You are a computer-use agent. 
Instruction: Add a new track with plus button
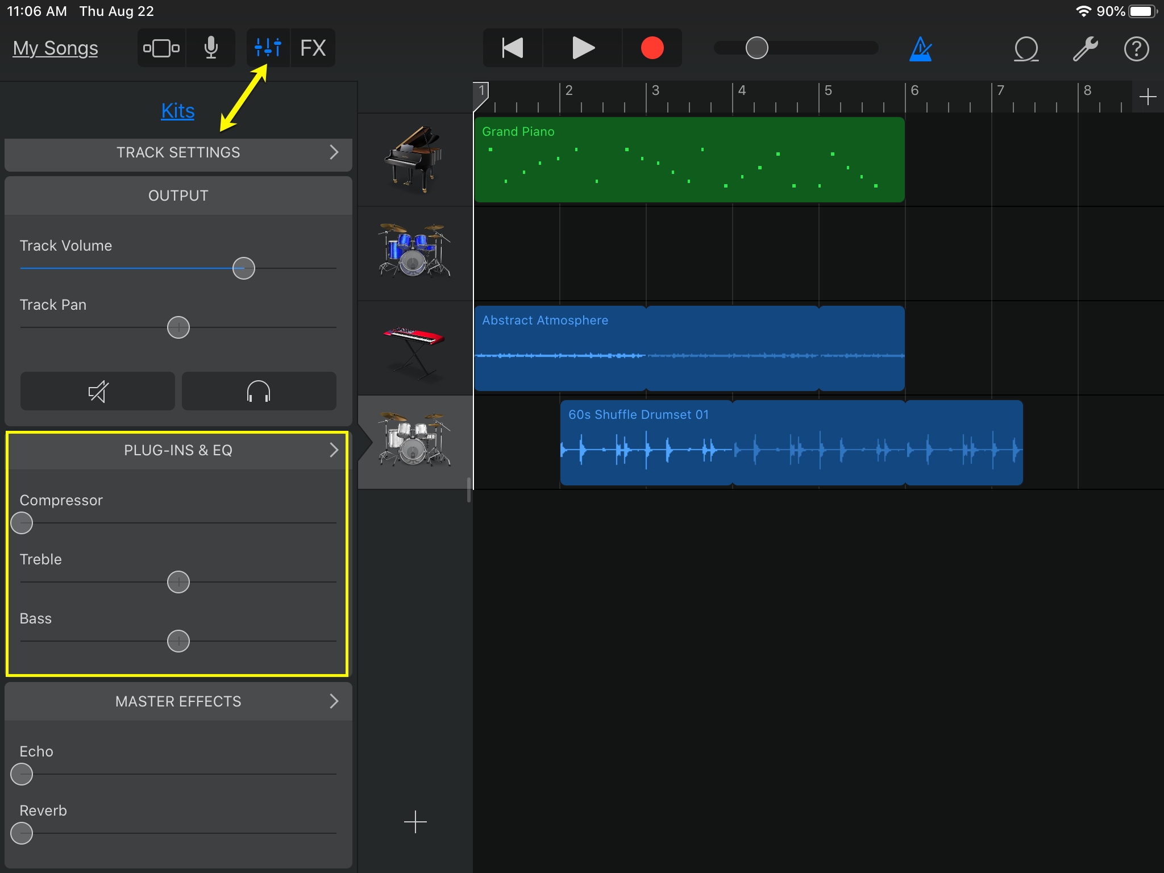(x=415, y=822)
